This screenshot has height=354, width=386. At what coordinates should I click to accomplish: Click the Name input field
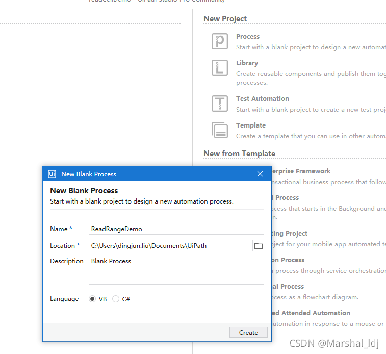(x=176, y=229)
